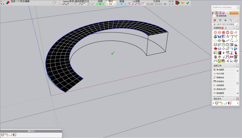This screenshot has height=138, width=242.
Task: Click the red circle icon at toolbar start
Action: pyautogui.click(x=8, y=2)
